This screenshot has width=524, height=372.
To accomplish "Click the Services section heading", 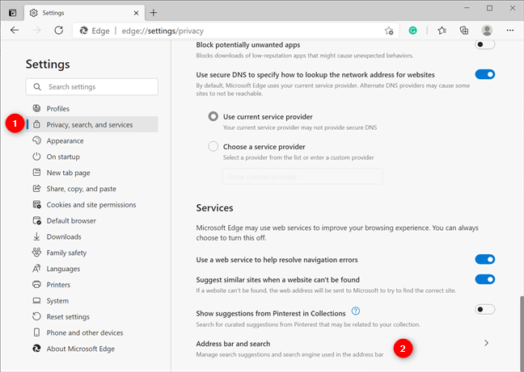I will tap(214, 207).
